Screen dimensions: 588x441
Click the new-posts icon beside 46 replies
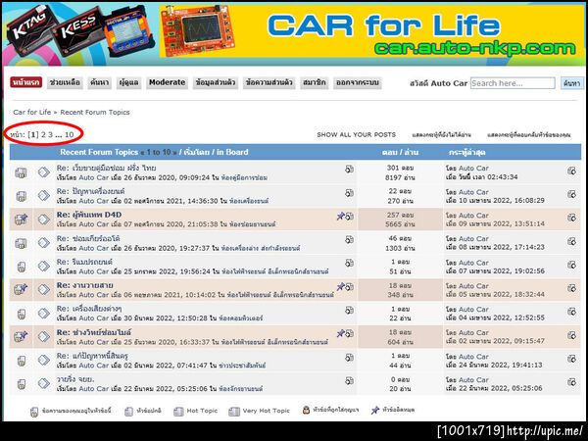pyautogui.click(x=349, y=240)
